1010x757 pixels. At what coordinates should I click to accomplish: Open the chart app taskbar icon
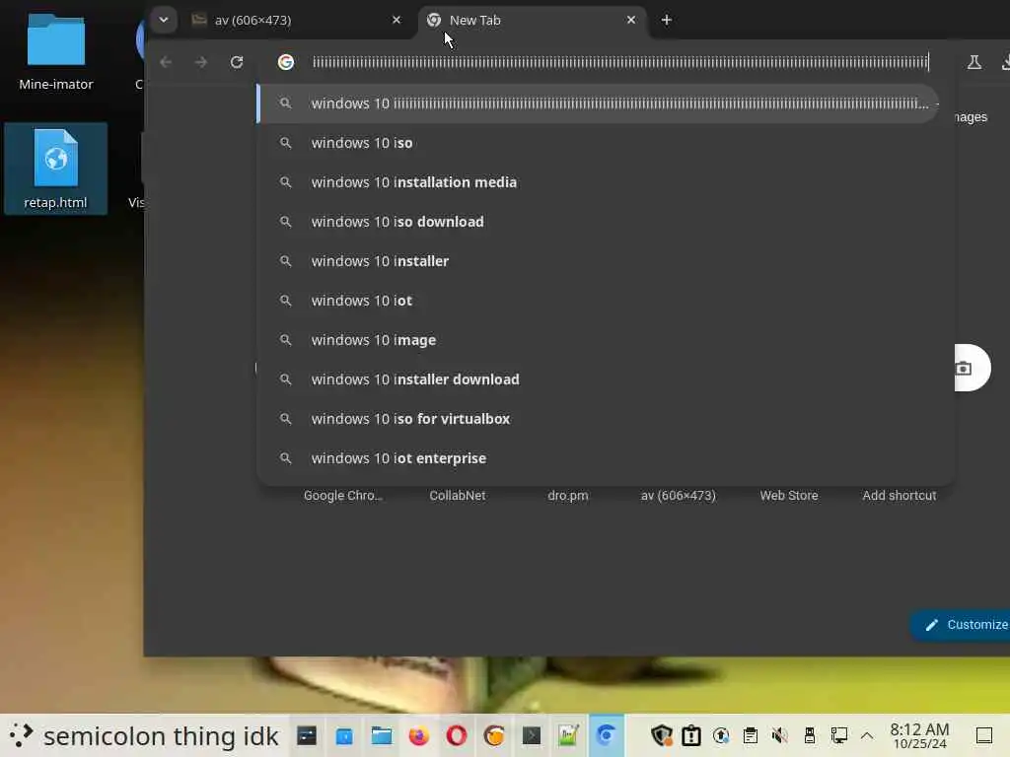tap(569, 735)
